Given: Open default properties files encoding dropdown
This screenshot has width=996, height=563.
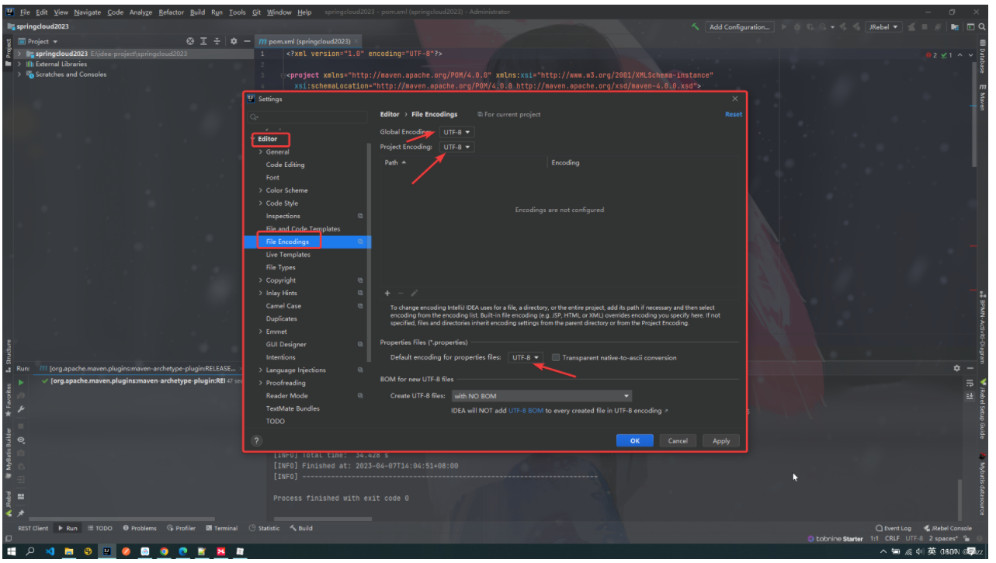Looking at the screenshot, I should [526, 357].
